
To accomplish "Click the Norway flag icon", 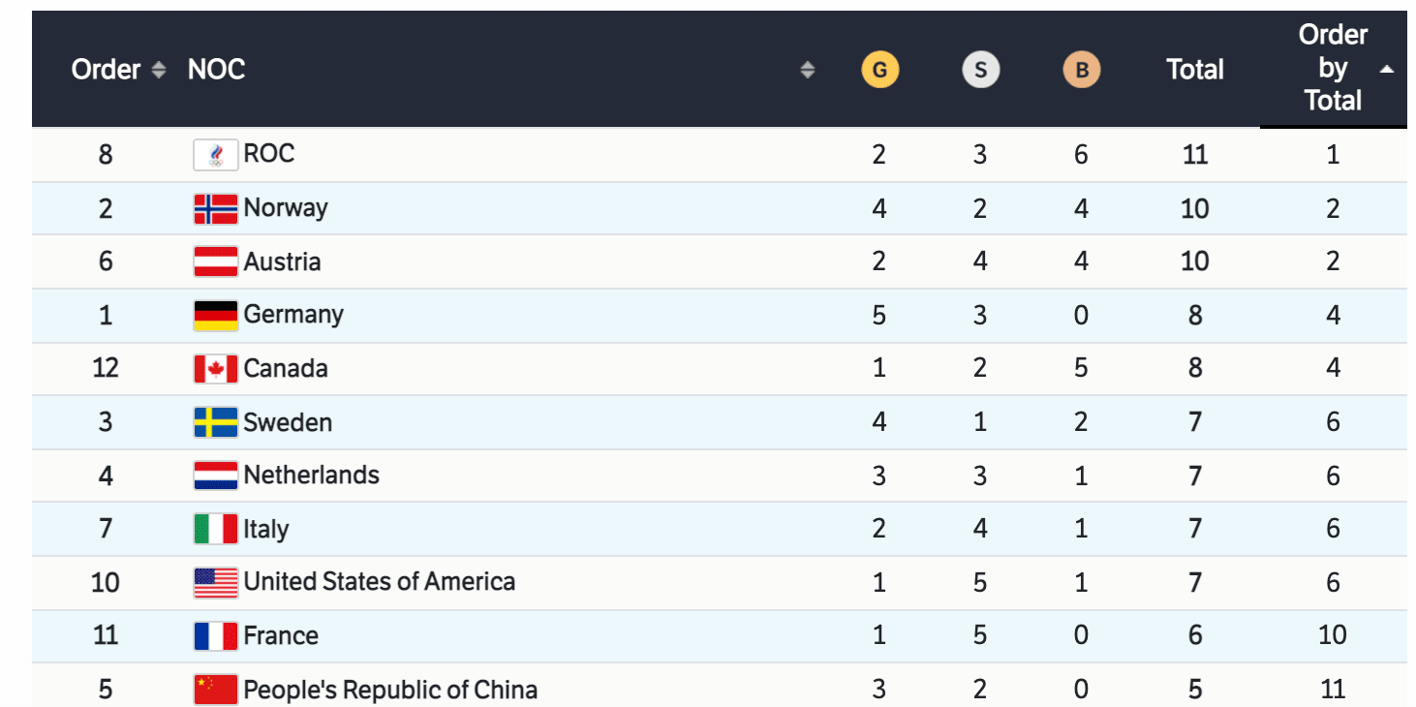I will pos(215,208).
